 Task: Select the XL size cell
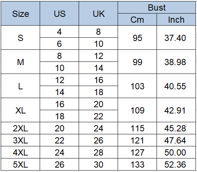coord(21,110)
